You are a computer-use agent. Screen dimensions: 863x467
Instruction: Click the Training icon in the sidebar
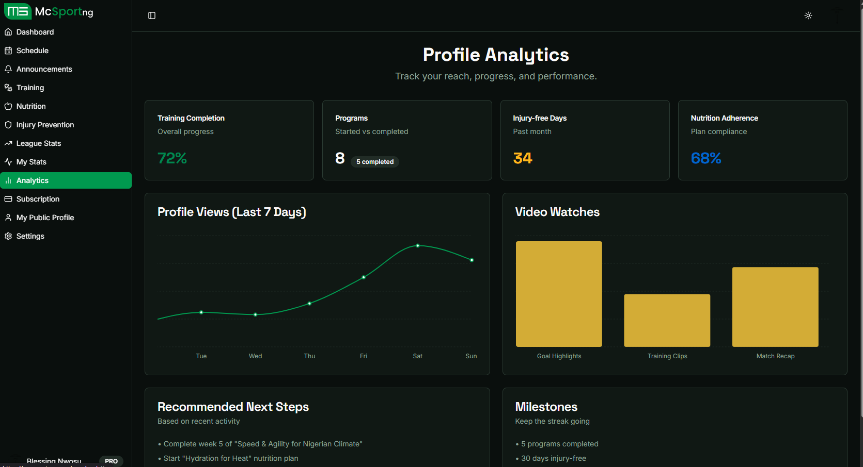point(8,88)
